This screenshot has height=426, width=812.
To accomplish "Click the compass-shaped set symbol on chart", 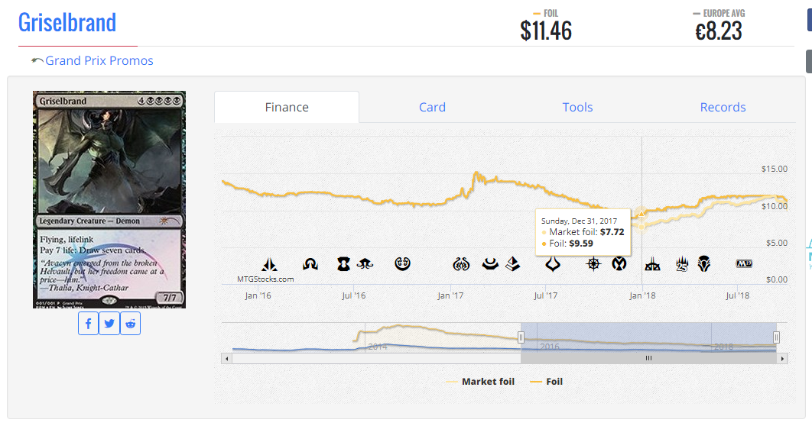I will coord(593,264).
